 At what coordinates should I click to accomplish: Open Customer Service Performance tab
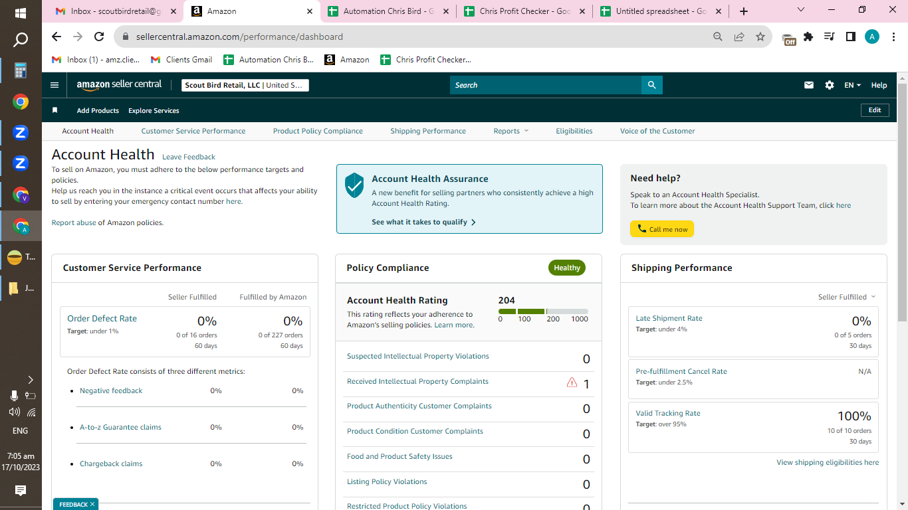coord(193,131)
